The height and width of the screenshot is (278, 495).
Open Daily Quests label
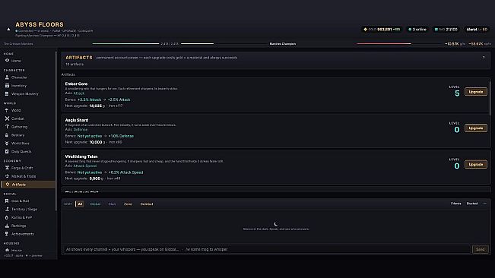[21, 152]
